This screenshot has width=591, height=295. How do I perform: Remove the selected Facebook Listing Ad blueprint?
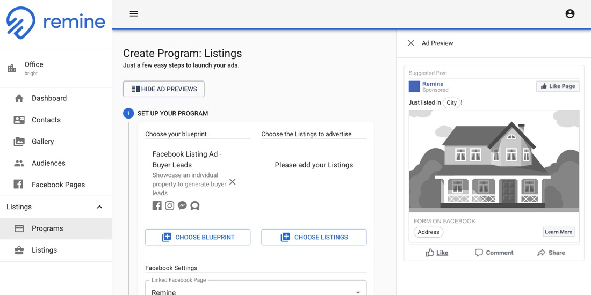(x=233, y=182)
